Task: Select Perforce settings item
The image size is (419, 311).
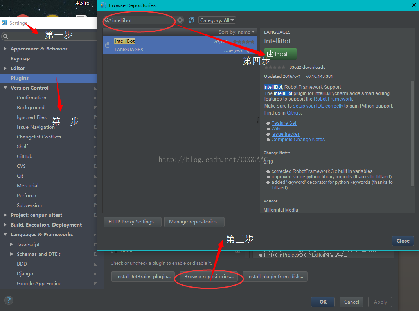Action: click(26, 195)
